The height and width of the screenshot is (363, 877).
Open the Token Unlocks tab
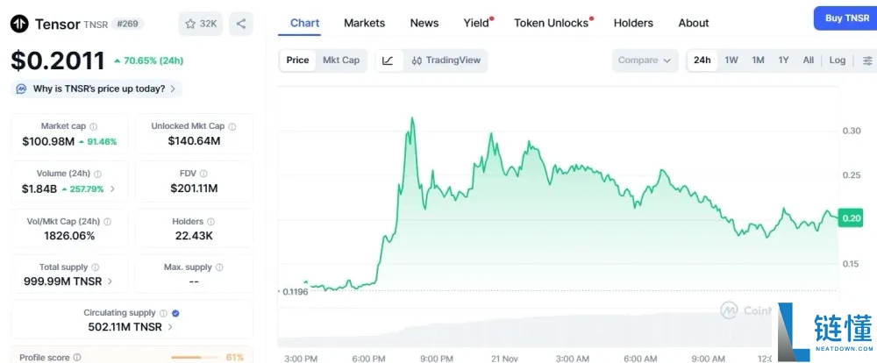(x=551, y=23)
